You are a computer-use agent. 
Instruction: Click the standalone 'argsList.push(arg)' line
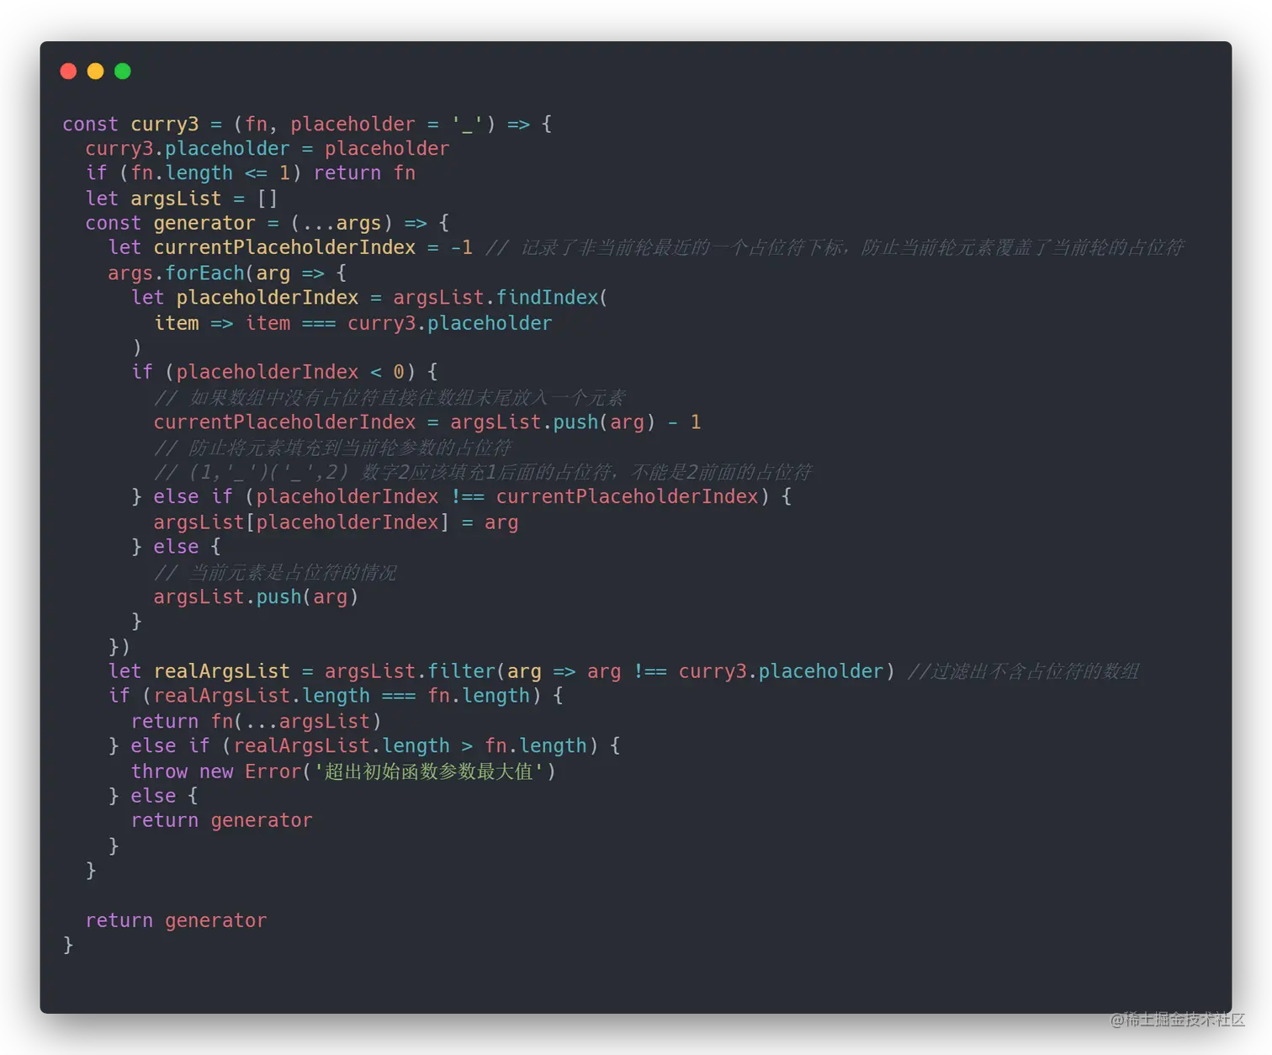pos(257,596)
